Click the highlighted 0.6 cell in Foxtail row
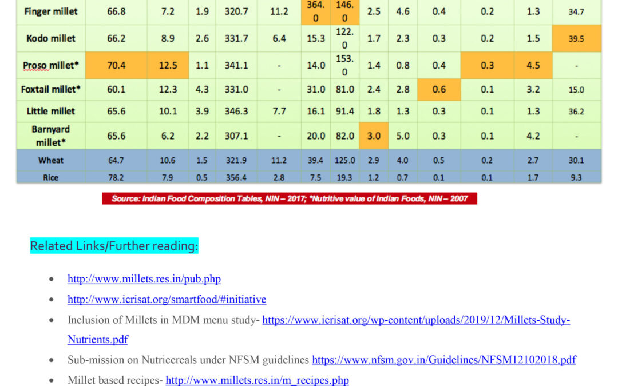 [439, 89]
